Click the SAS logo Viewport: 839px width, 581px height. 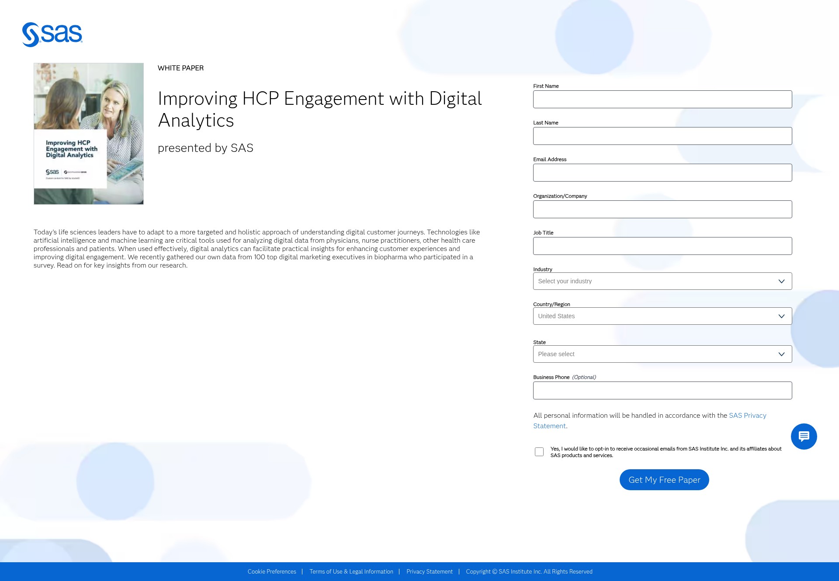(52, 34)
